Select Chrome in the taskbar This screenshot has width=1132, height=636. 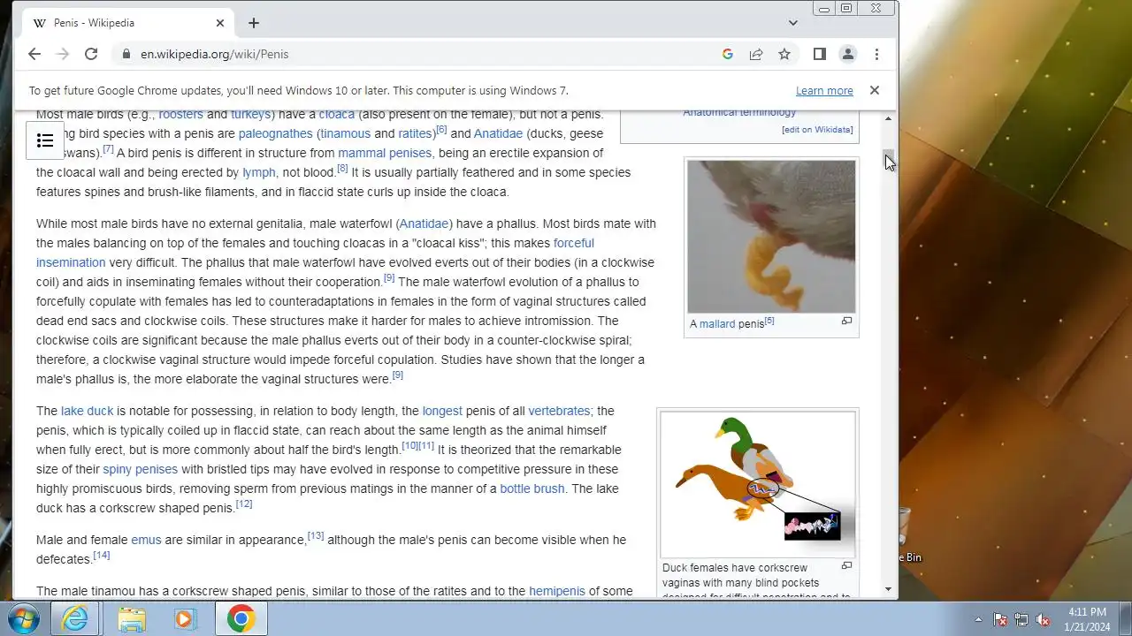coord(241,619)
